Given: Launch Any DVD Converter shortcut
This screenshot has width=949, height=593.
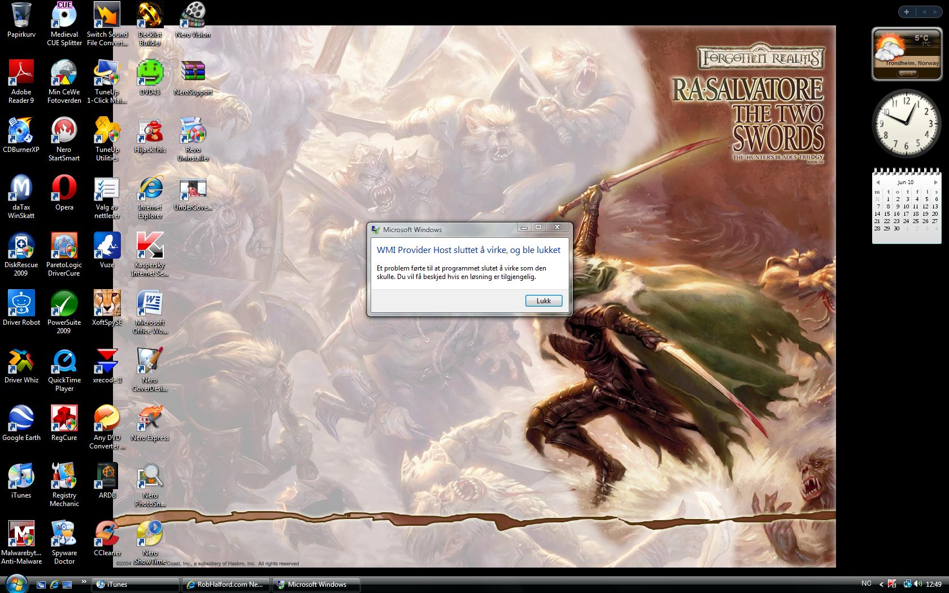Looking at the screenshot, I should [107, 427].
